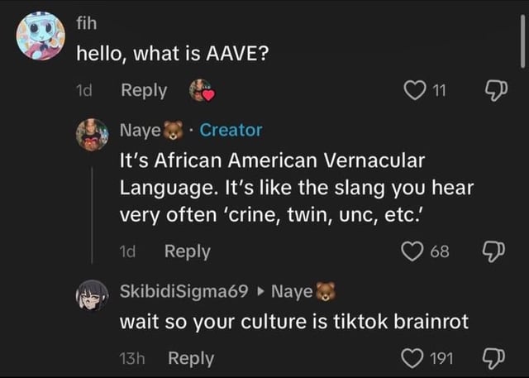
Task: Reply to fih's comment
Action: coord(144,91)
